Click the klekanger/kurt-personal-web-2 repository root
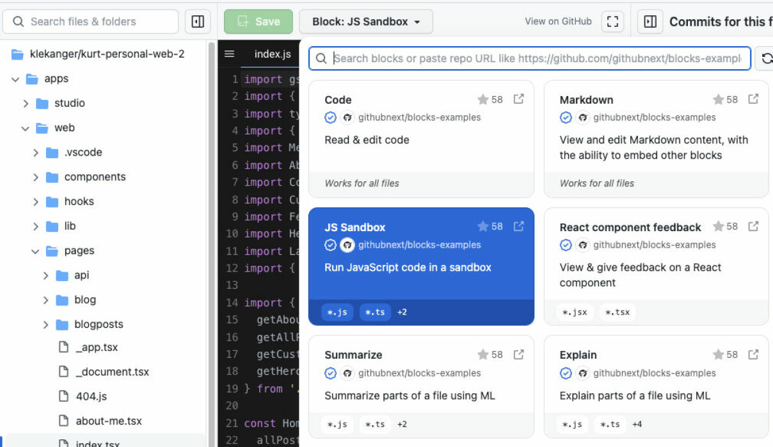This screenshot has height=447, width=773. pos(107,54)
